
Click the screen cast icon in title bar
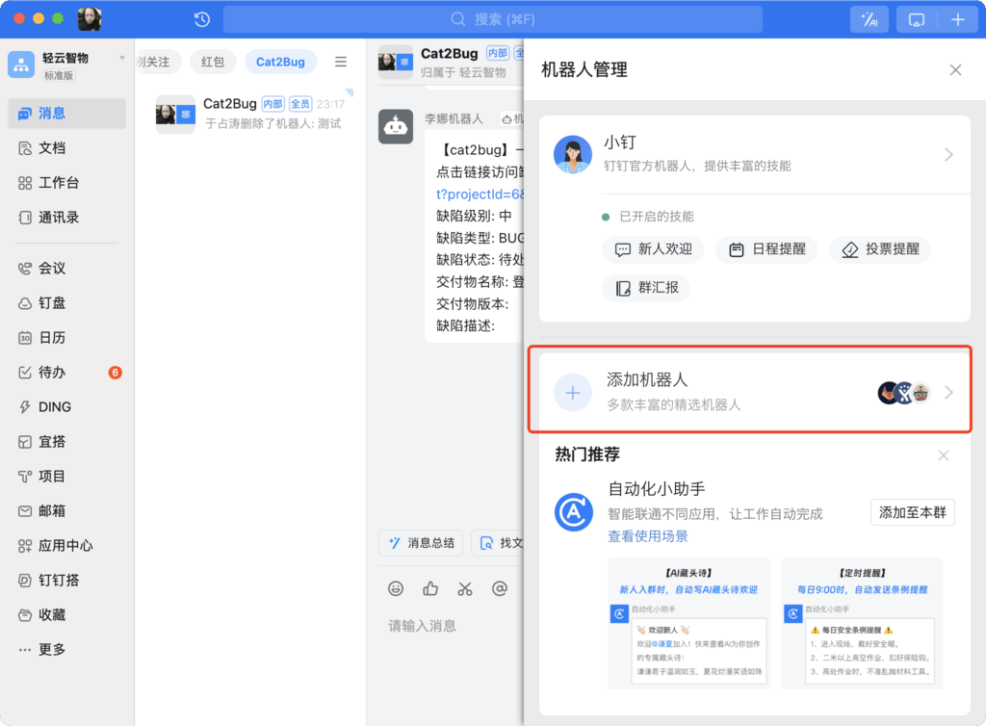click(917, 19)
